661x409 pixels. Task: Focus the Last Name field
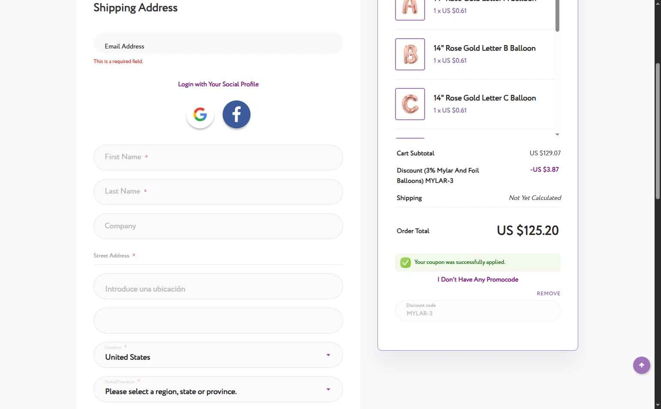click(218, 192)
